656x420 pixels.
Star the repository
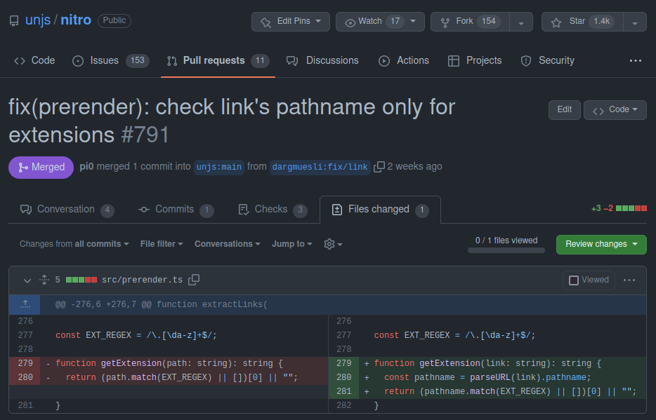tap(582, 21)
